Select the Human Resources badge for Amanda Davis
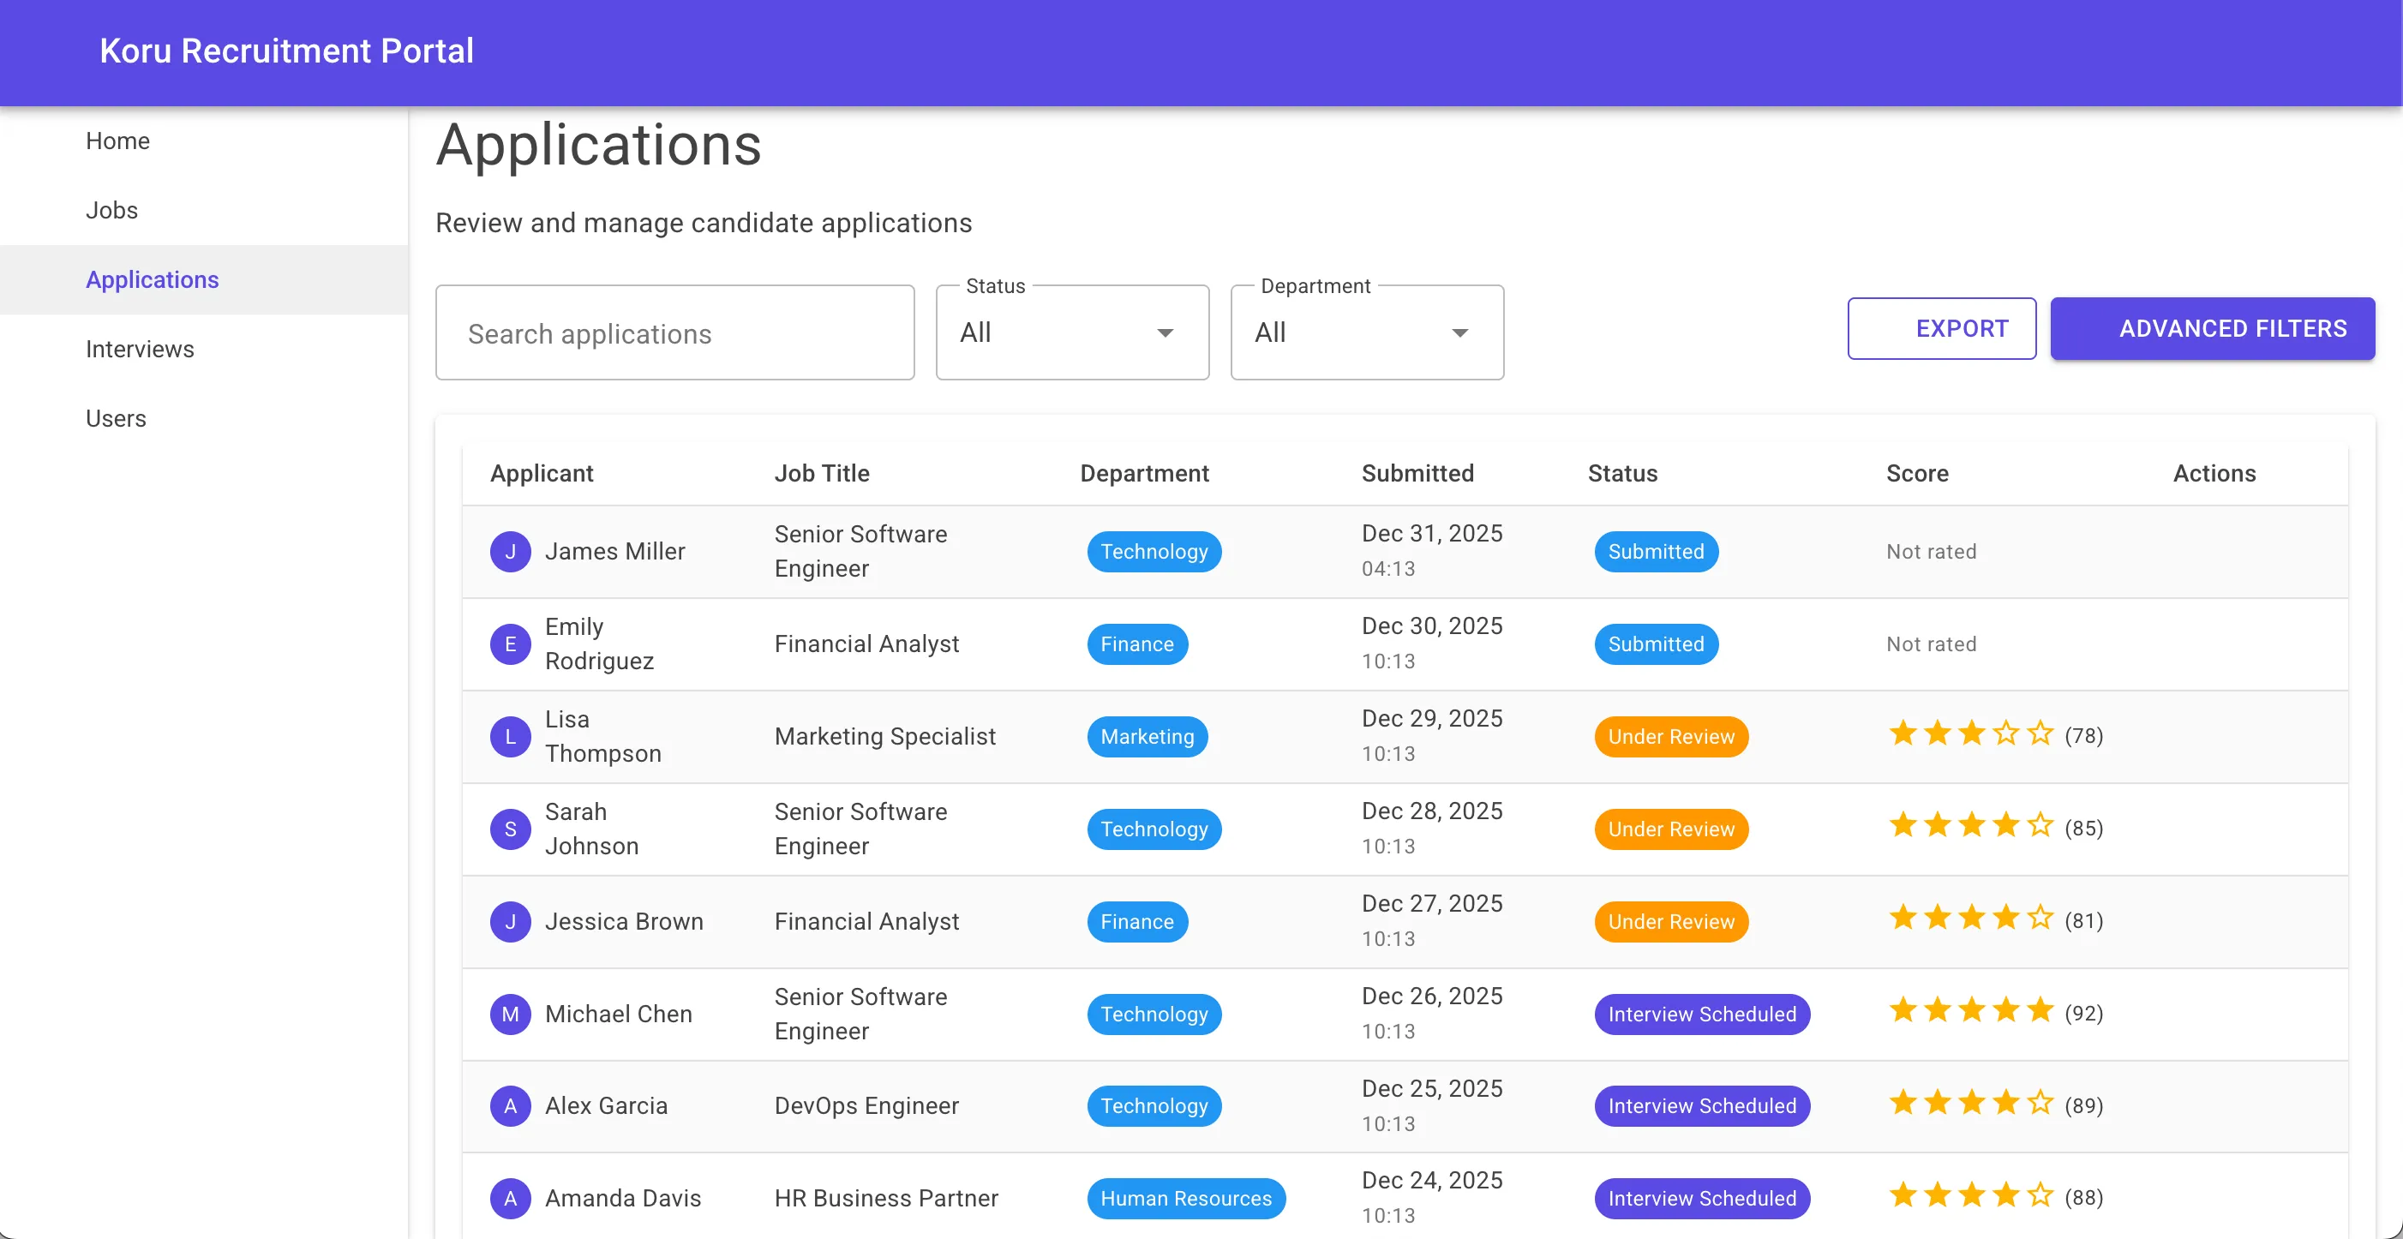The height and width of the screenshot is (1239, 2403). (x=1185, y=1198)
